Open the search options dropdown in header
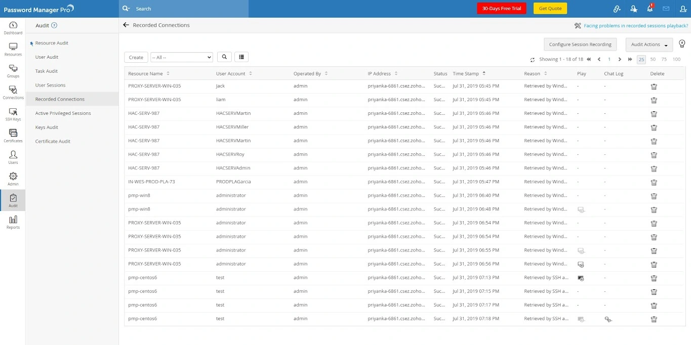The width and height of the screenshot is (691, 345). coord(127,9)
